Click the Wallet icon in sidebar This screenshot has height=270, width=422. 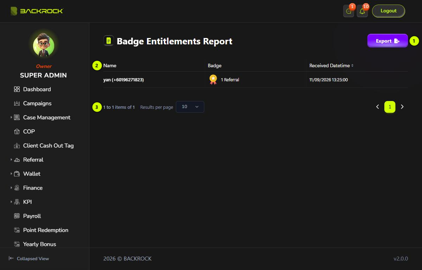pyautogui.click(x=17, y=174)
